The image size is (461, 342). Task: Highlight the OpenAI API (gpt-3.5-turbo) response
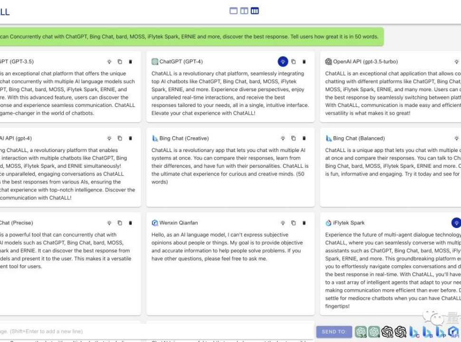coord(456,62)
